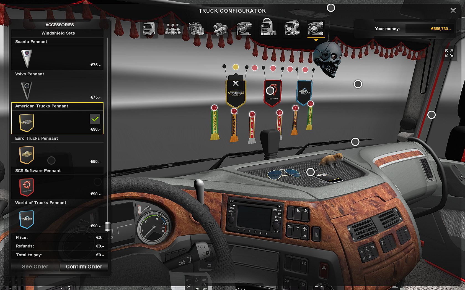Choose the Euro Trucks Pennant thumbnail
Viewport: 465px width, 290px height.
click(27, 155)
